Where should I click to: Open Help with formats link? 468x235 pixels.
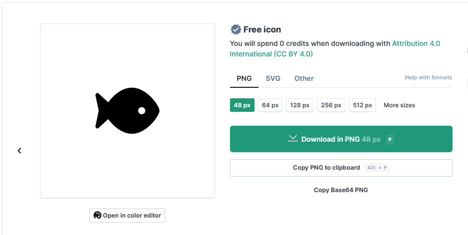[x=428, y=77]
